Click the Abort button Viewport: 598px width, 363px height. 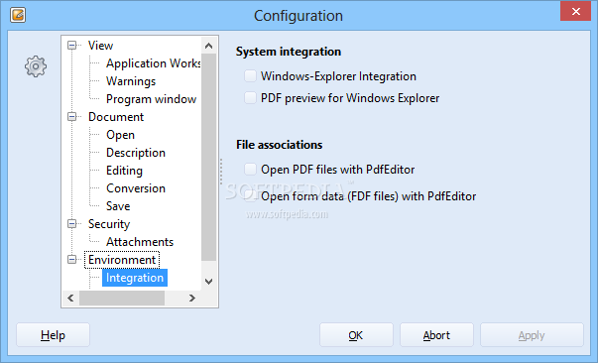point(436,335)
